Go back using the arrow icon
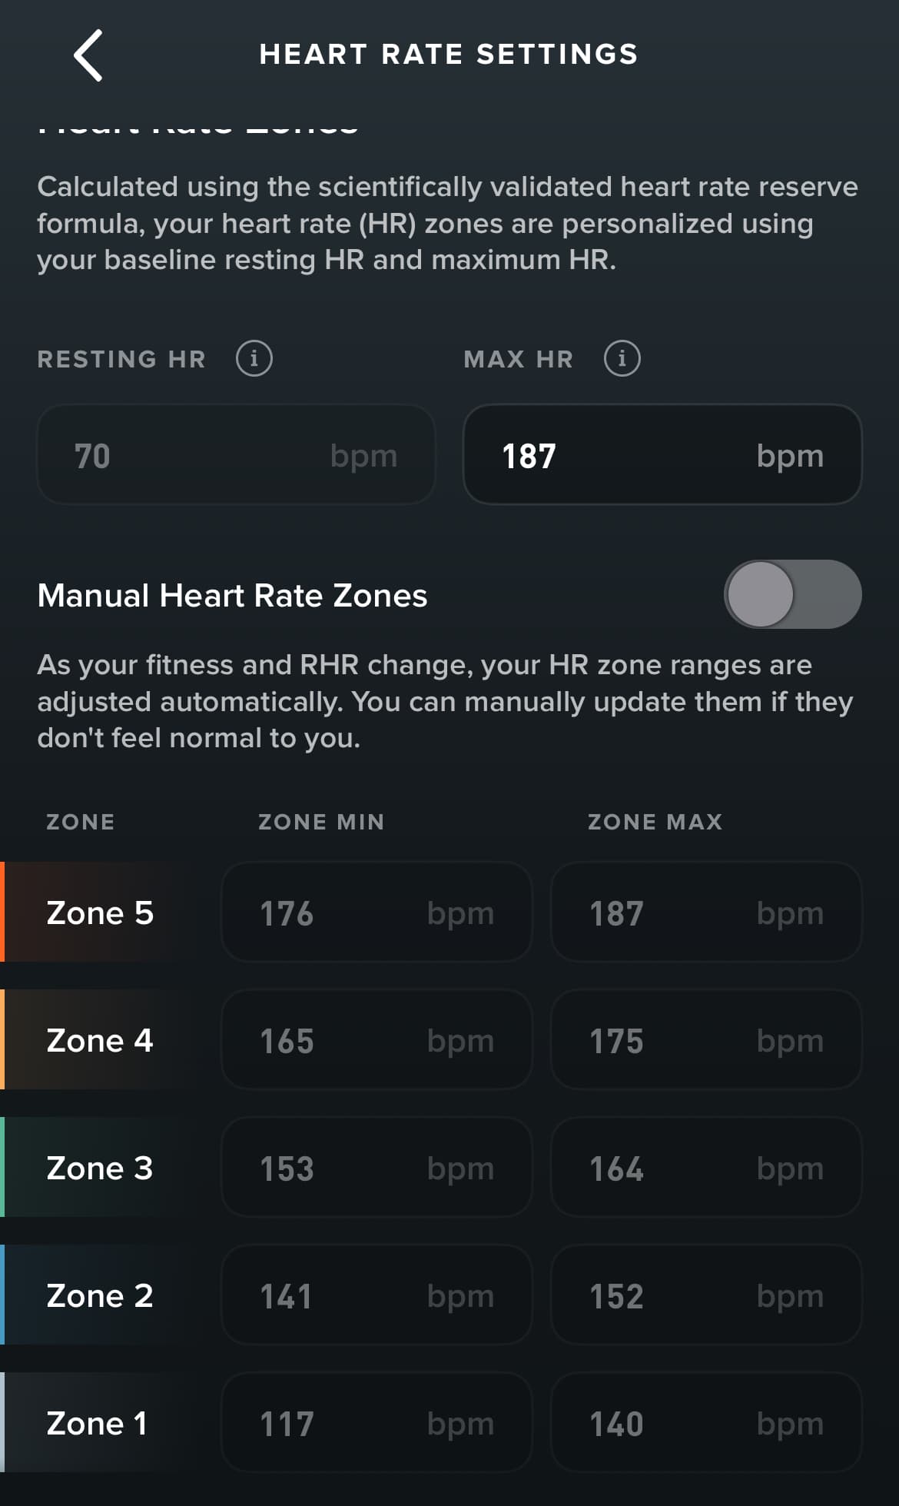The width and height of the screenshot is (899, 1506). tap(88, 55)
